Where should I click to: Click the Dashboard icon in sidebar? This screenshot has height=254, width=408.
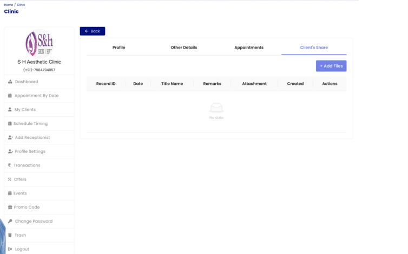tap(10, 82)
